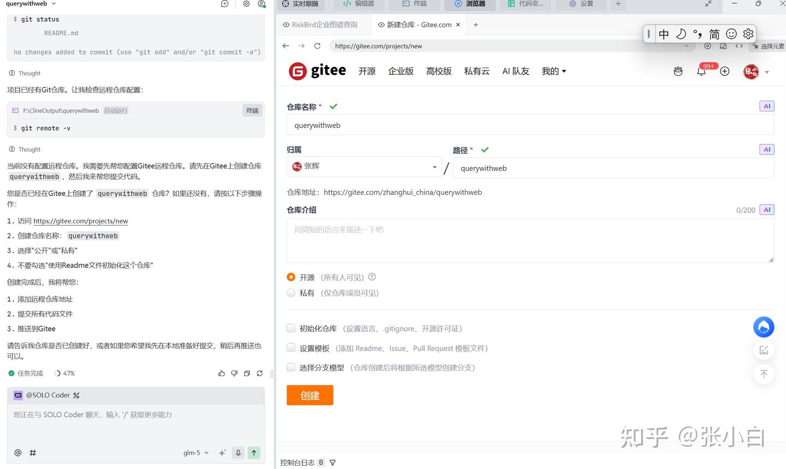The width and height of the screenshot is (786, 469).
Task: Select the 私有 private radio button
Action: click(291, 293)
